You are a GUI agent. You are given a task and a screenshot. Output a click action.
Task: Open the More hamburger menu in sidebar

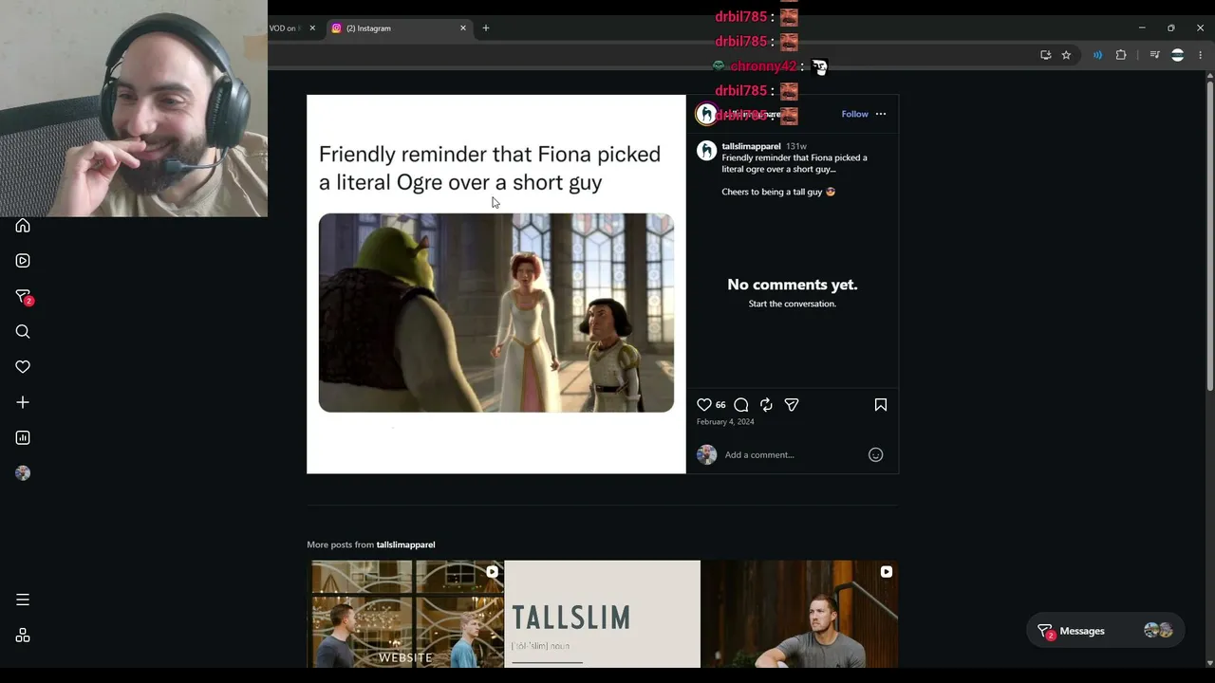[23, 600]
